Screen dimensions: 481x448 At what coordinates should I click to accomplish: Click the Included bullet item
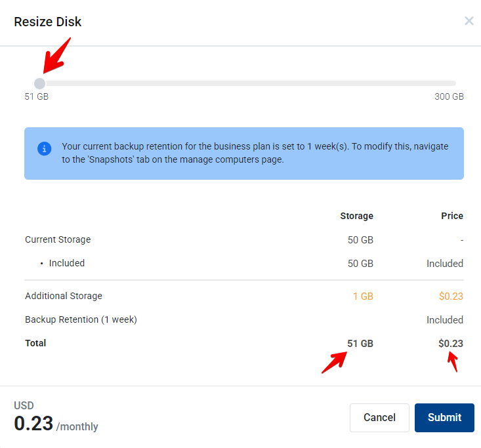[x=66, y=263]
